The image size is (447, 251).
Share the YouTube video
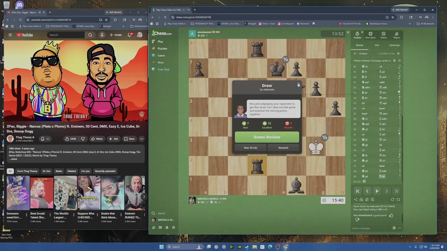97,139
